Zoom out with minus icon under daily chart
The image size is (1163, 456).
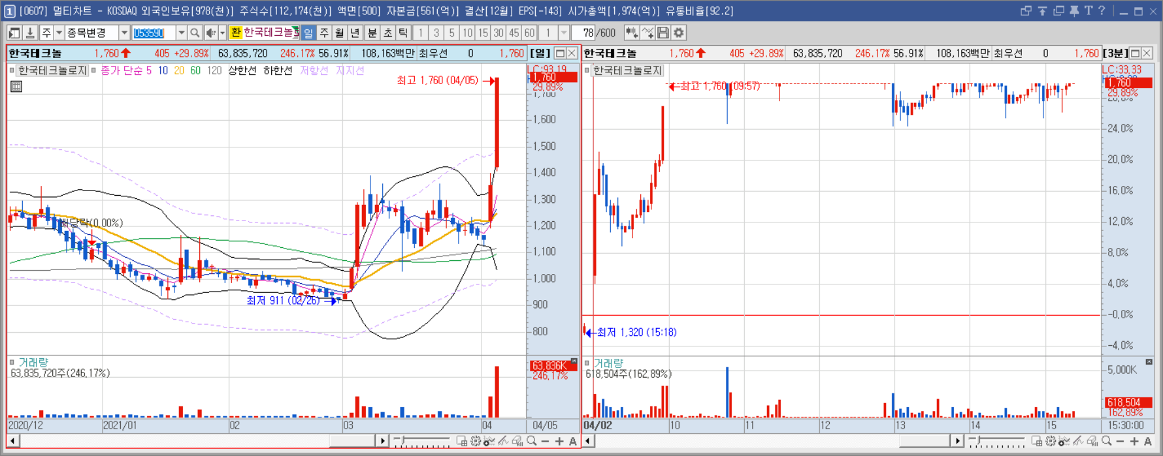546,442
